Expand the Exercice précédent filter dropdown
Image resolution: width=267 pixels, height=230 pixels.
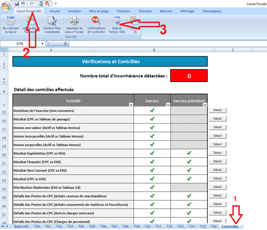(205, 105)
